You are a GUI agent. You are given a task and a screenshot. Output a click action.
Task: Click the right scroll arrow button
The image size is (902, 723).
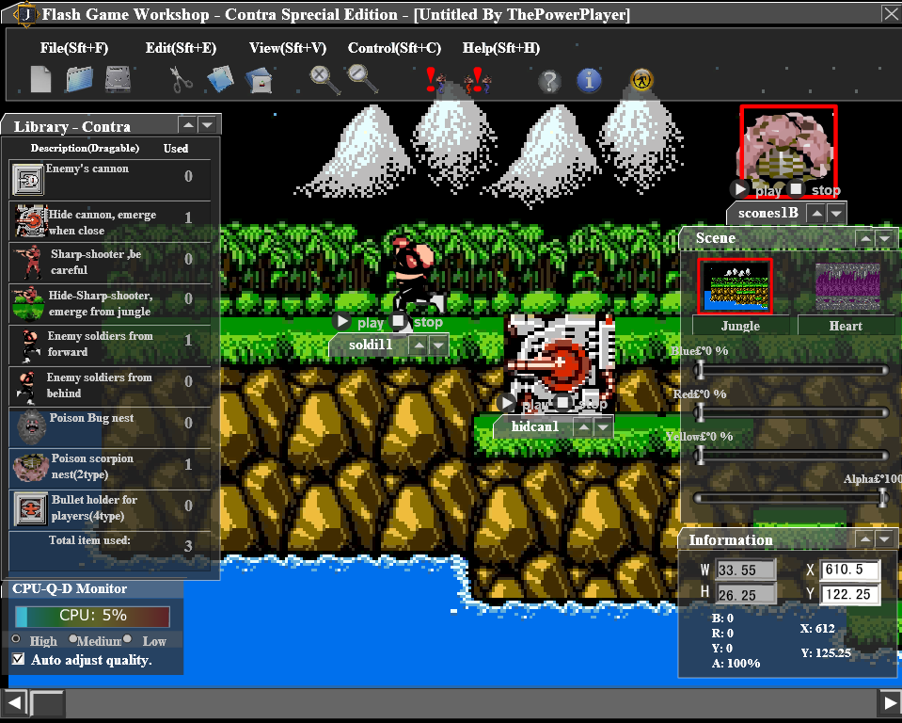tap(890, 703)
